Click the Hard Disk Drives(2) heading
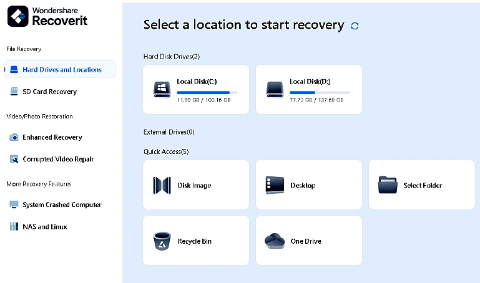480x283 pixels. [x=172, y=57]
